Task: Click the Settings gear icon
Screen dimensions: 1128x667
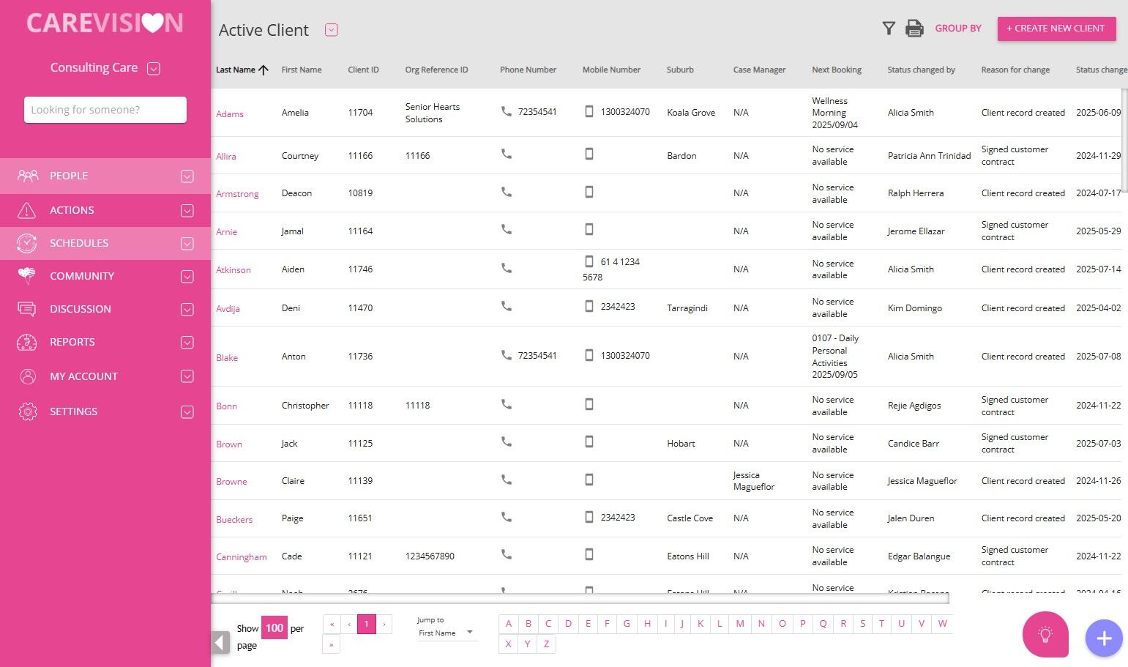Action: (x=28, y=411)
